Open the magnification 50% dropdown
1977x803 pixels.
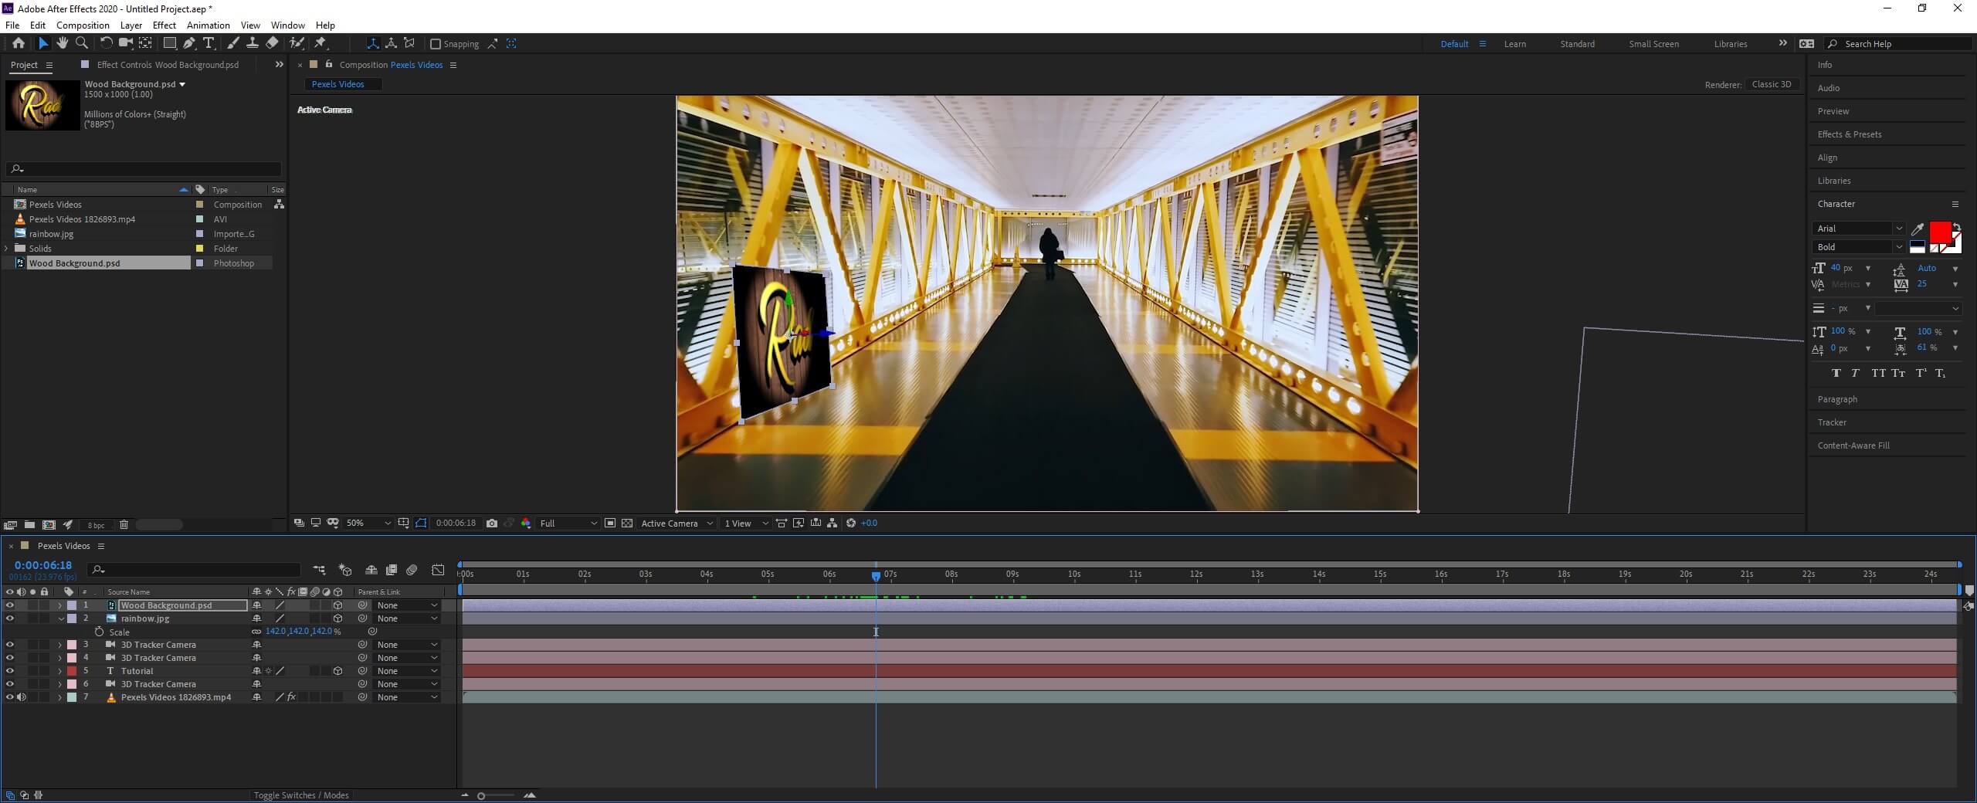368,523
